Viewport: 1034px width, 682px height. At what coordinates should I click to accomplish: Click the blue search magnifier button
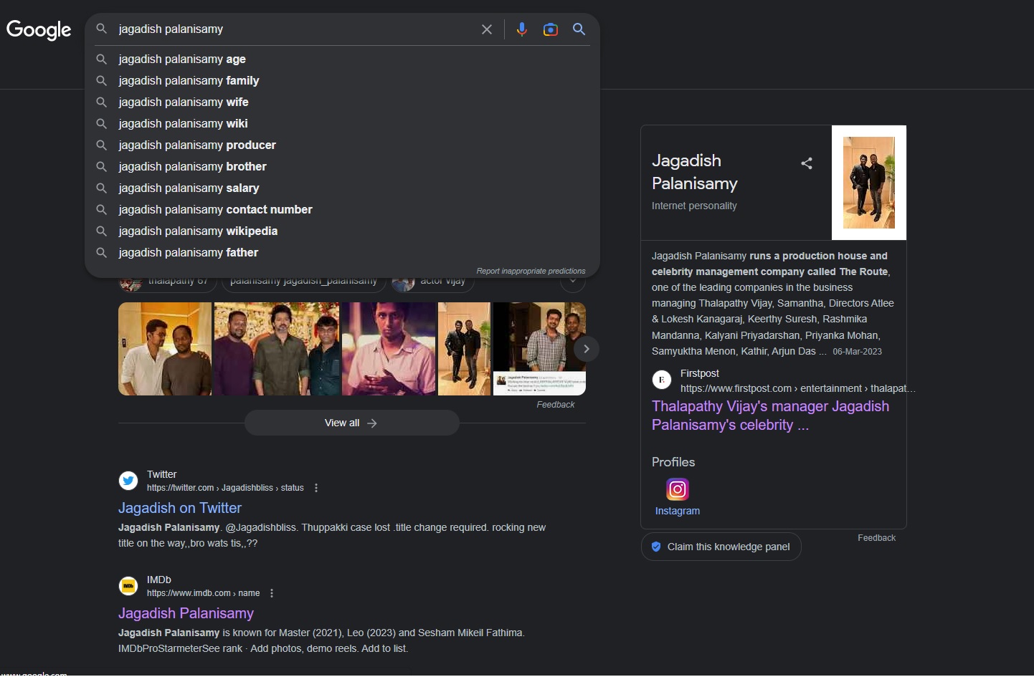579,29
